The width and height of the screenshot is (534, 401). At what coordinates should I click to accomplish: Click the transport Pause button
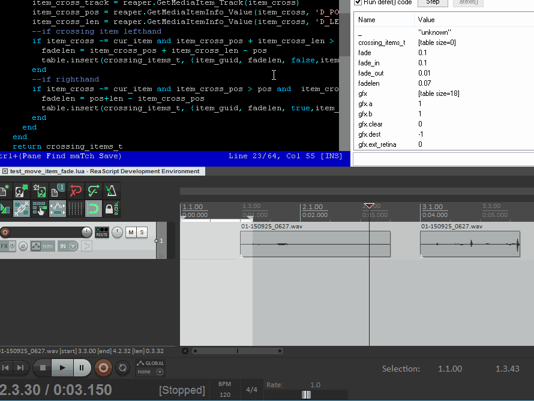coord(82,367)
